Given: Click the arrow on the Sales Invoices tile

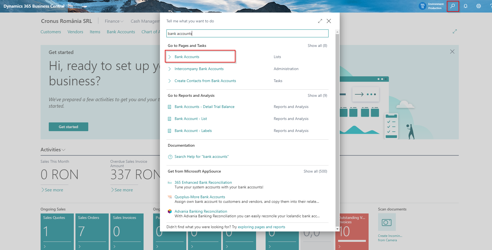Looking at the screenshot, I should click(115, 246).
